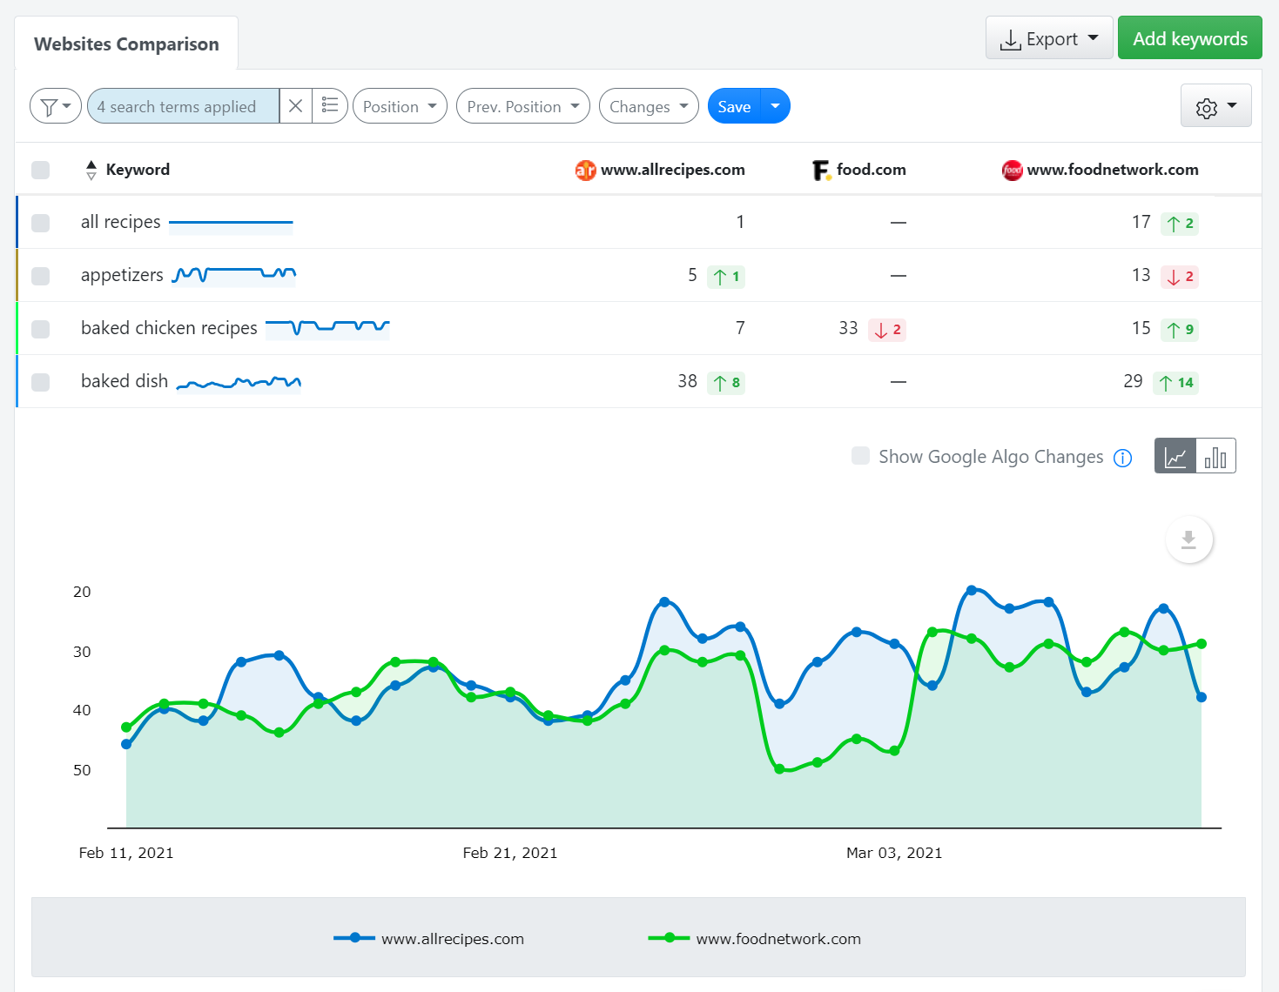Viewport: 1279px width, 992px height.
Task: Click down-arrow change 2 for appetizers foodnetwork
Action: tap(1180, 277)
